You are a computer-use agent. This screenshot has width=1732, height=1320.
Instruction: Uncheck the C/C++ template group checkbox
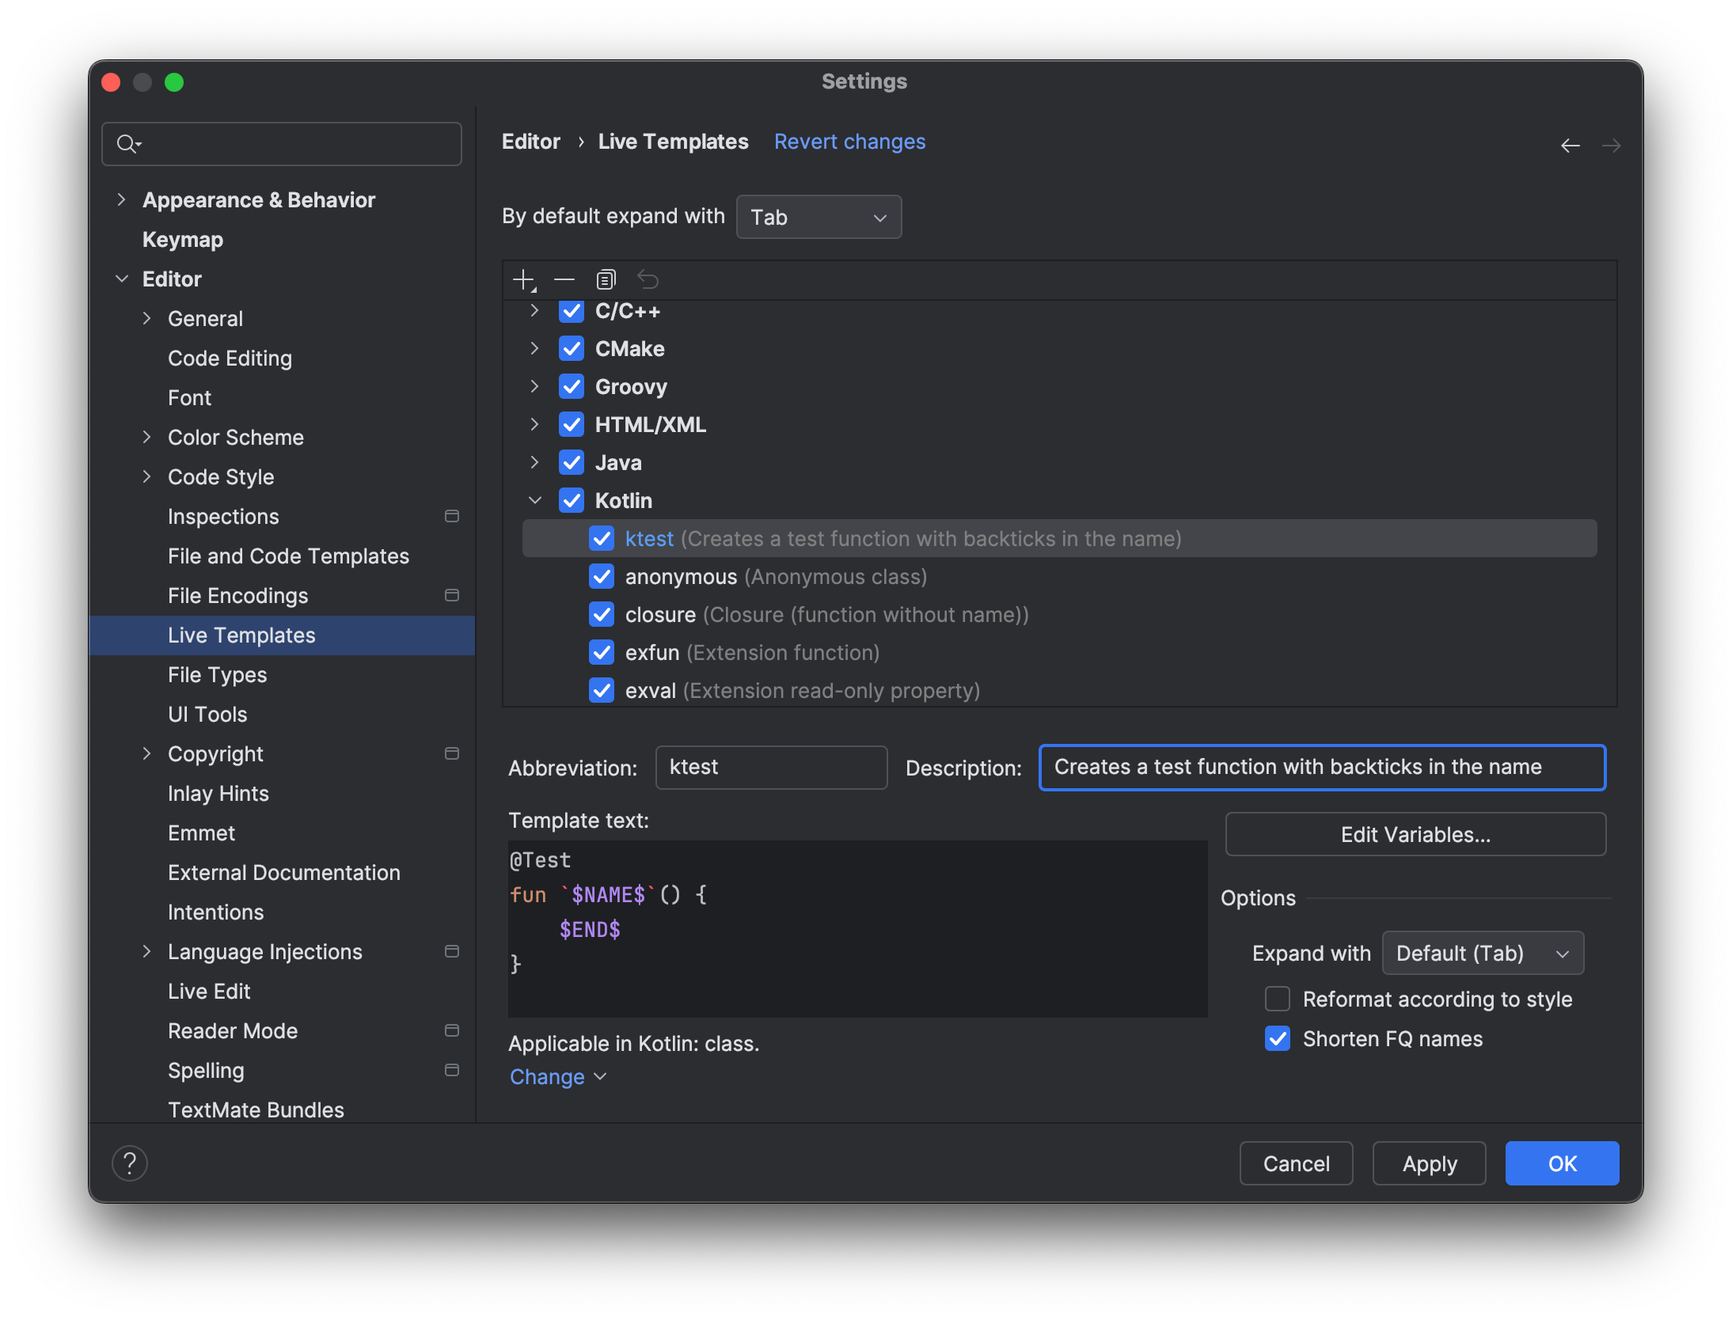572,311
